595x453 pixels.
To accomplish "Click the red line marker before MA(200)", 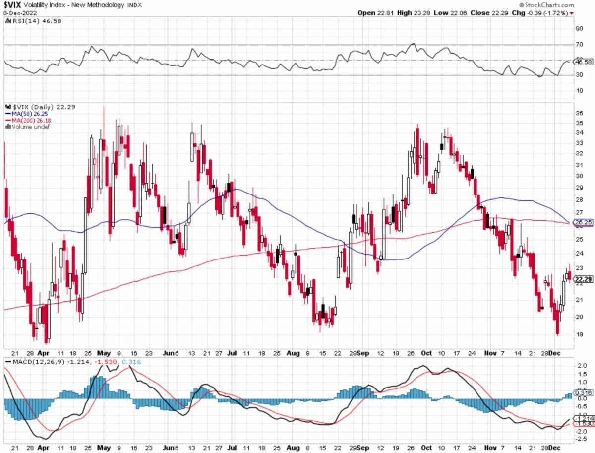I will pos(8,120).
